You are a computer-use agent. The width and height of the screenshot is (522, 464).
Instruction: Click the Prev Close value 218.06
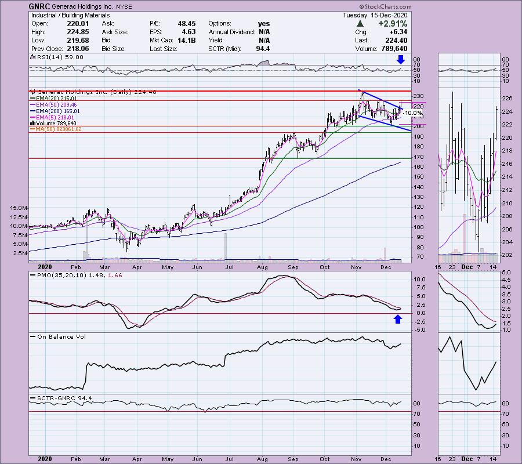78,49
